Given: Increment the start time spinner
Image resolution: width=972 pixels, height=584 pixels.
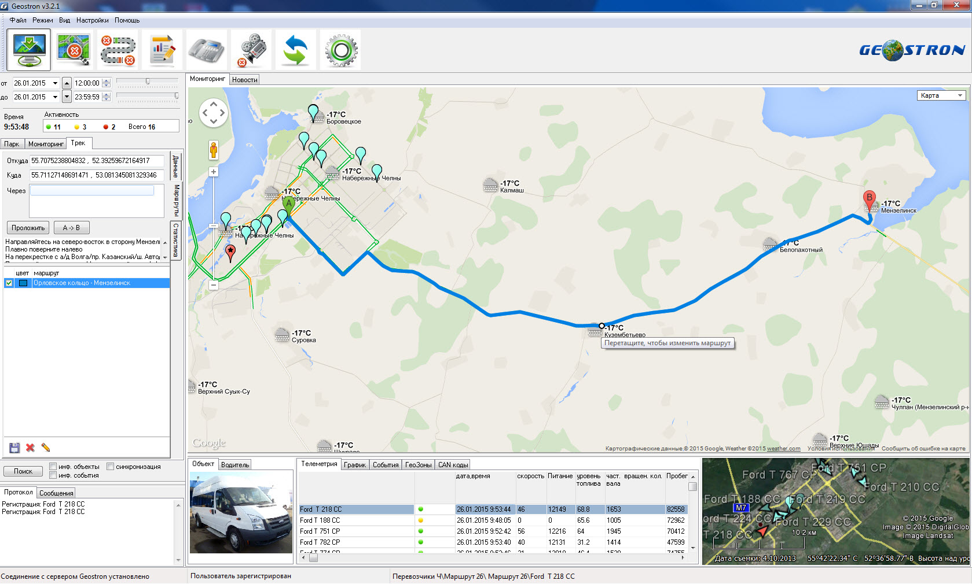Looking at the screenshot, I should (x=106, y=81).
